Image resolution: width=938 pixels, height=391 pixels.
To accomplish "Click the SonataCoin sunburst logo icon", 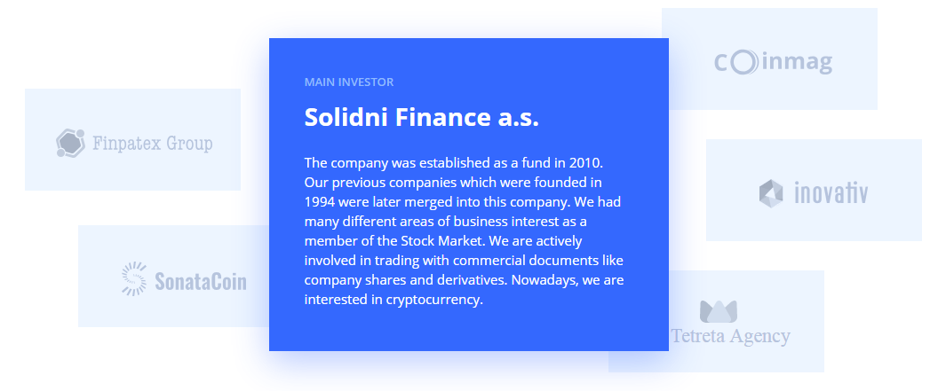I will point(134,278).
